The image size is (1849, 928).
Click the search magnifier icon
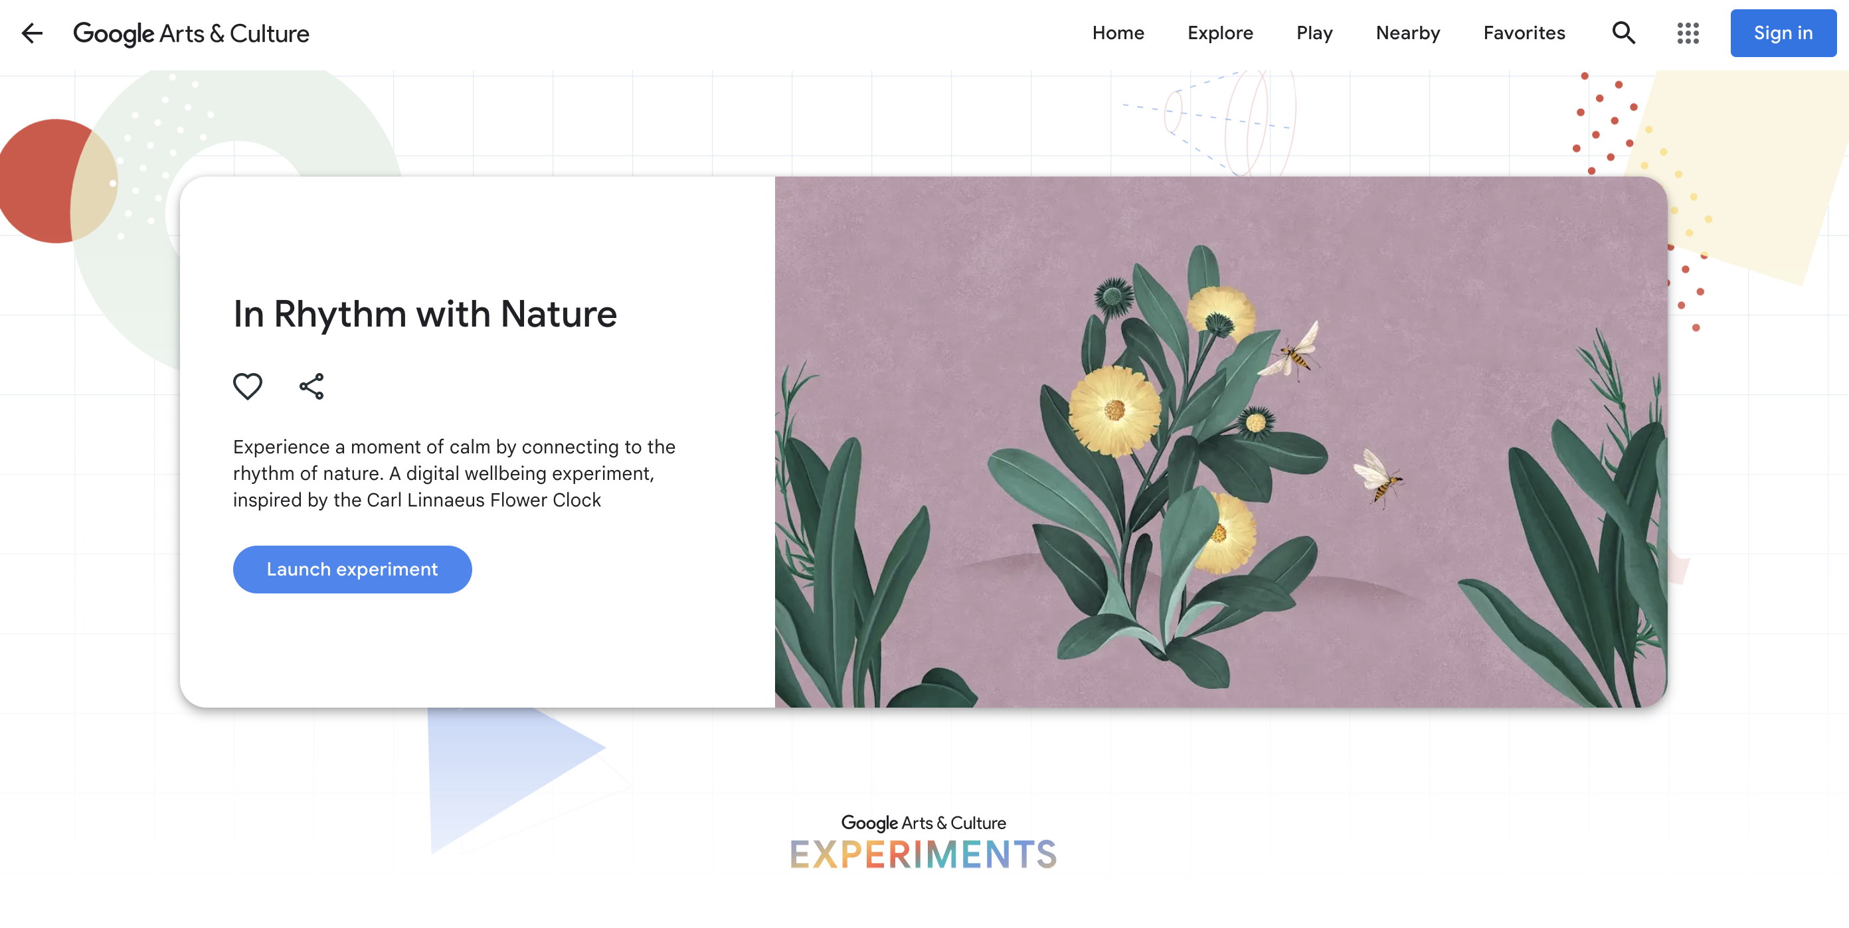[1623, 33]
